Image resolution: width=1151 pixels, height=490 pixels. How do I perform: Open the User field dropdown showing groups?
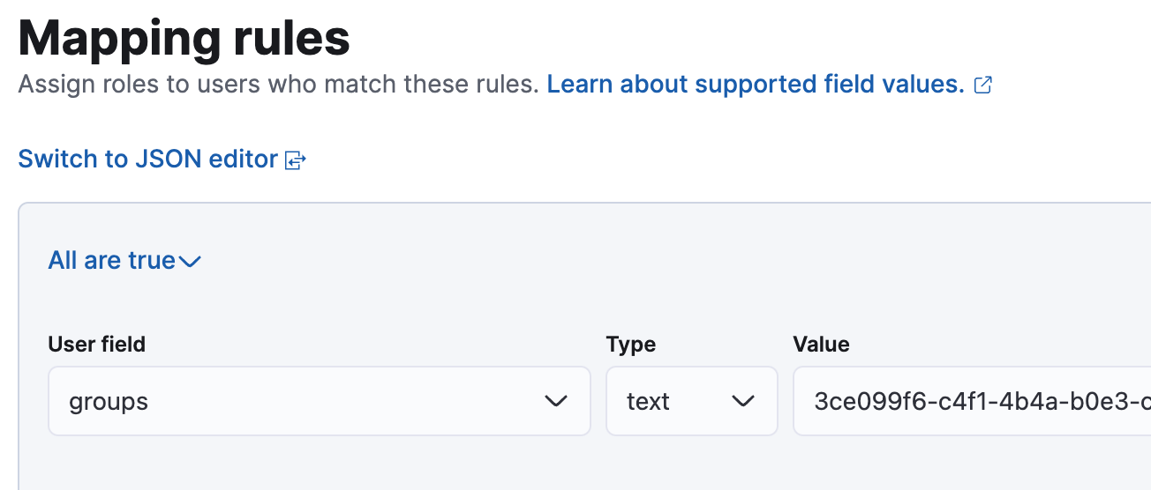(319, 402)
